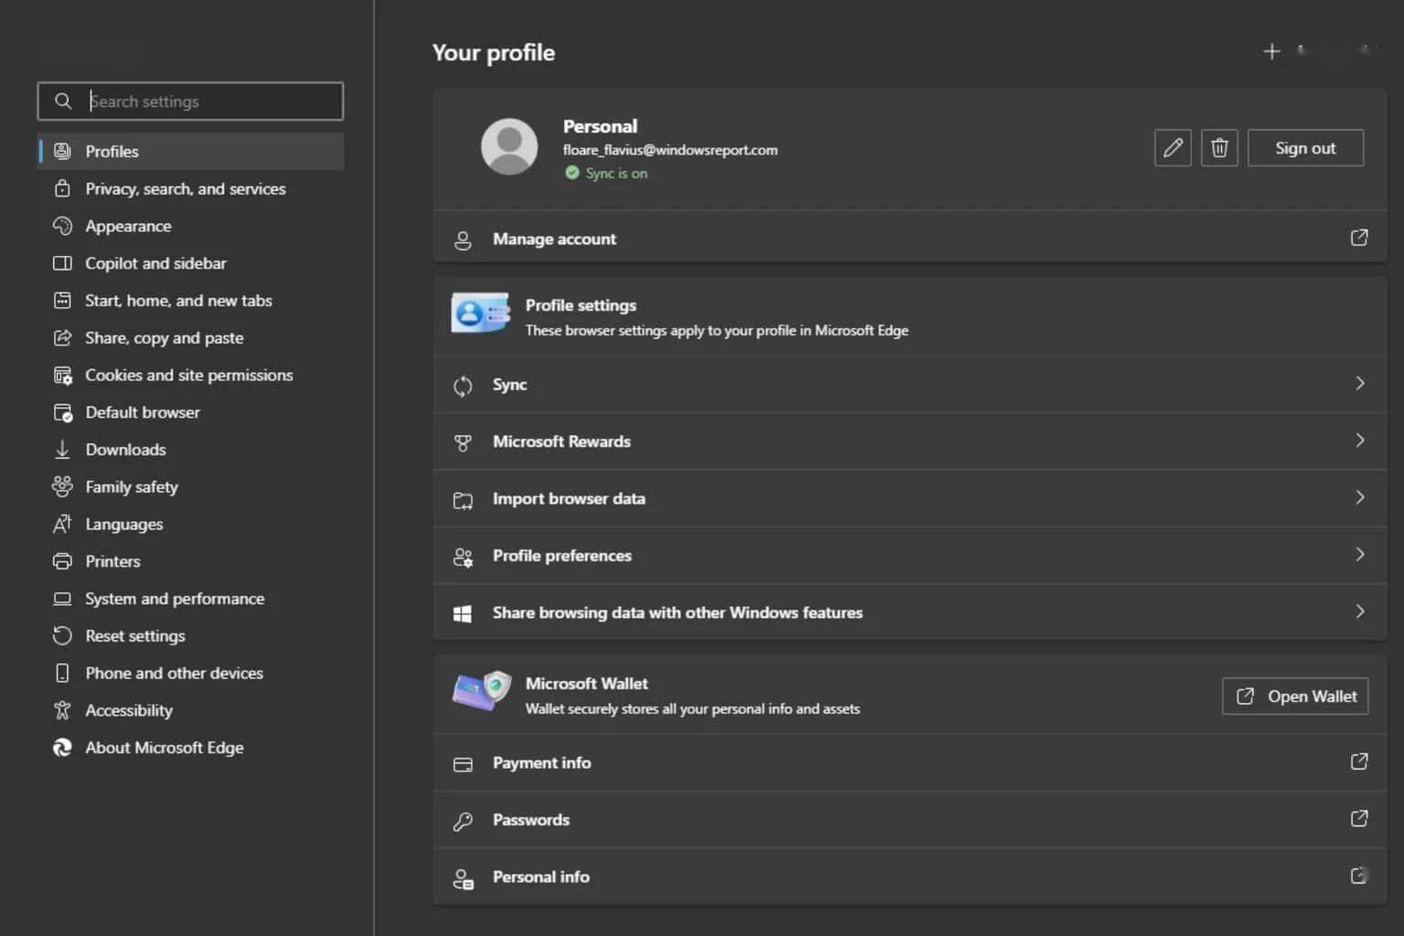
Task: Click in the Search settings field
Action: (190, 101)
